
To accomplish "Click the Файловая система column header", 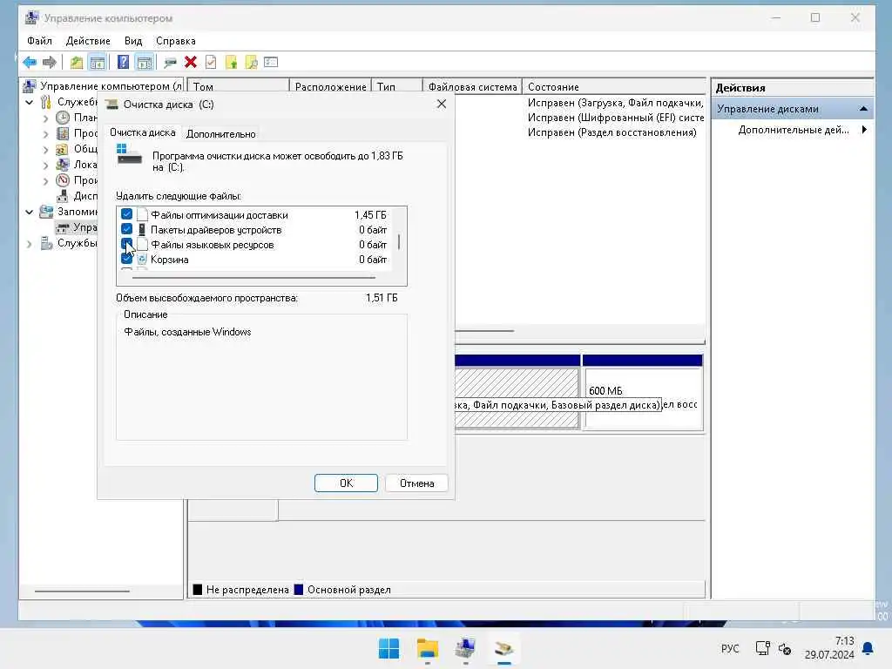I will pos(472,86).
